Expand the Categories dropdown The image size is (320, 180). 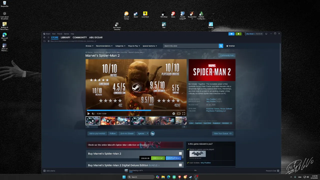(120, 46)
